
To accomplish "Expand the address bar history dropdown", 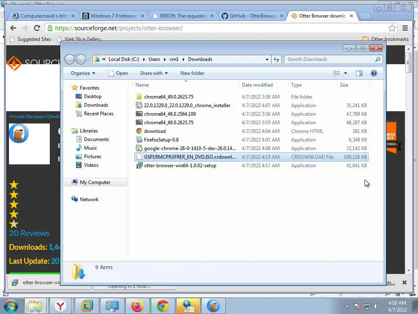I will pyautogui.click(x=267, y=59).
